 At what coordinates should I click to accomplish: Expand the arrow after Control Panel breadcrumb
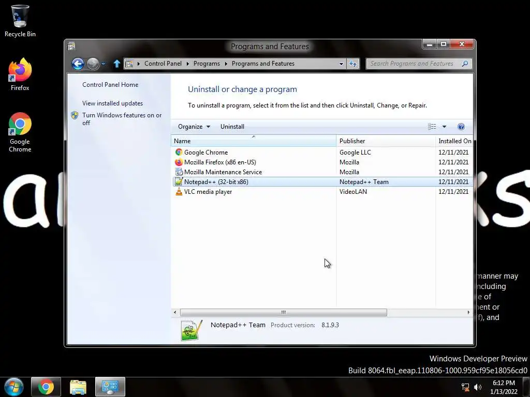click(x=187, y=64)
